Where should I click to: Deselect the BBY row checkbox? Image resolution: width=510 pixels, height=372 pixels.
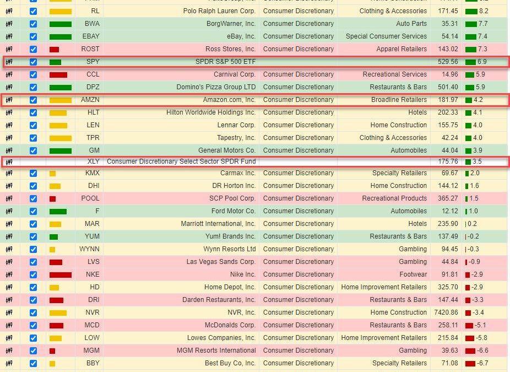pos(33,364)
